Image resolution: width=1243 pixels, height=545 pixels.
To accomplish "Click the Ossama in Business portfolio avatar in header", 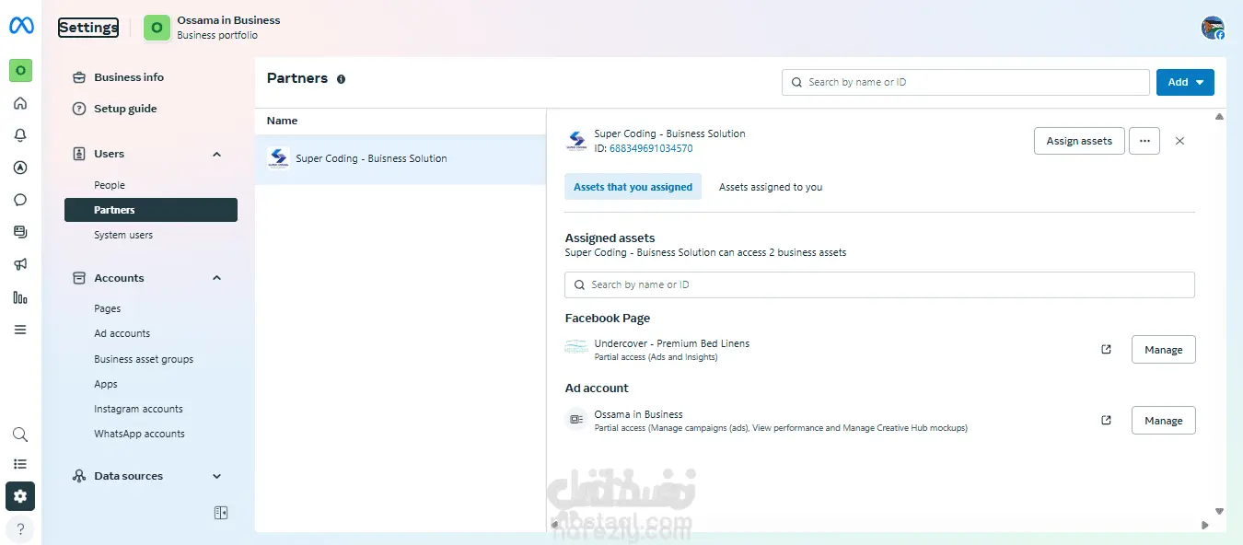I will (x=157, y=28).
